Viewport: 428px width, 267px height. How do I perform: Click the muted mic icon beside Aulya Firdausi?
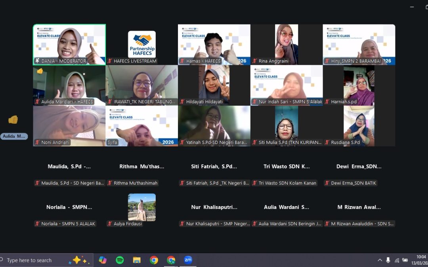[x=110, y=223]
